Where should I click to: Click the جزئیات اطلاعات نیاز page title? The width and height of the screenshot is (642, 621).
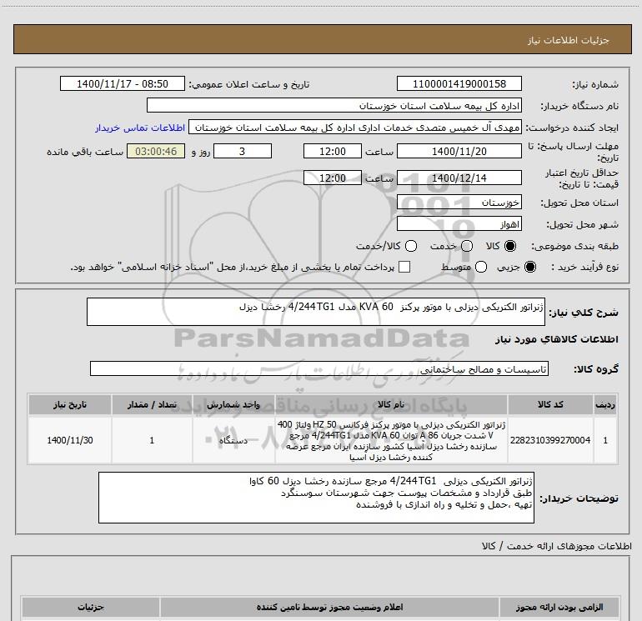pos(569,40)
